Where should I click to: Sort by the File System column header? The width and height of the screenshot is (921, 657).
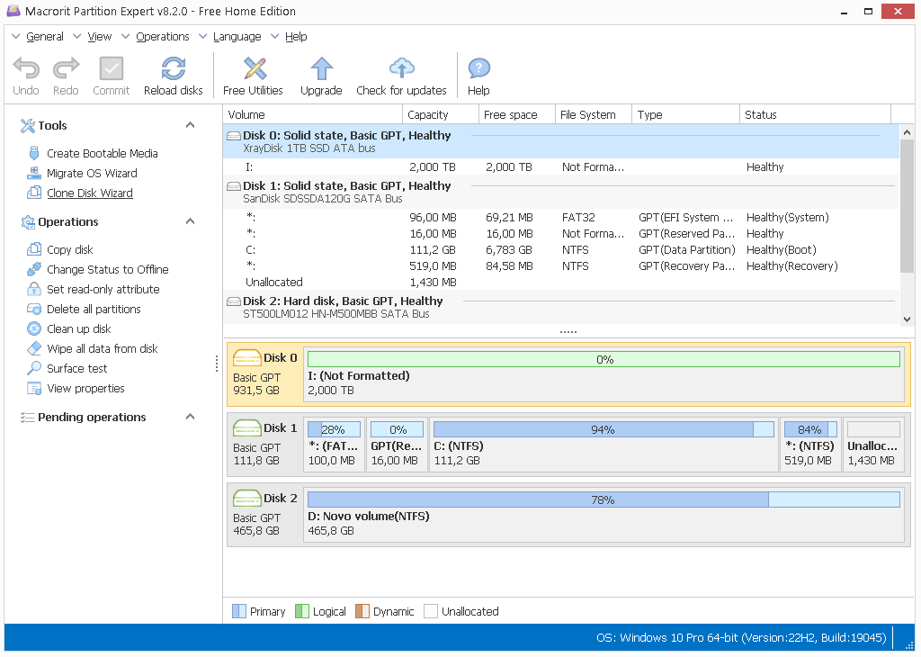[594, 114]
